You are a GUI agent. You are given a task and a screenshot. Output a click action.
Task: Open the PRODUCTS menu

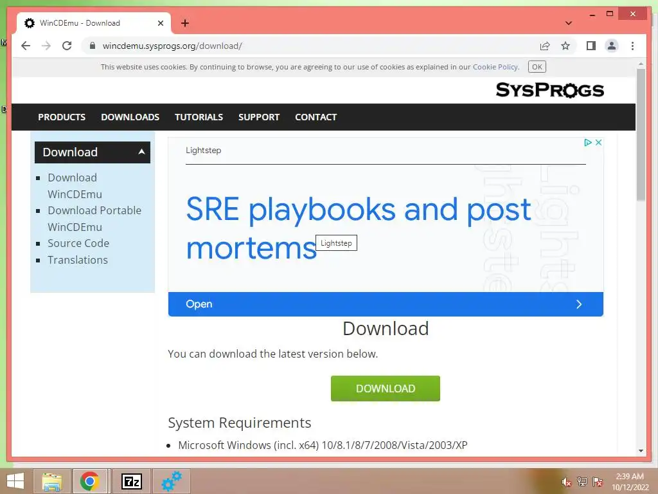pos(62,117)
